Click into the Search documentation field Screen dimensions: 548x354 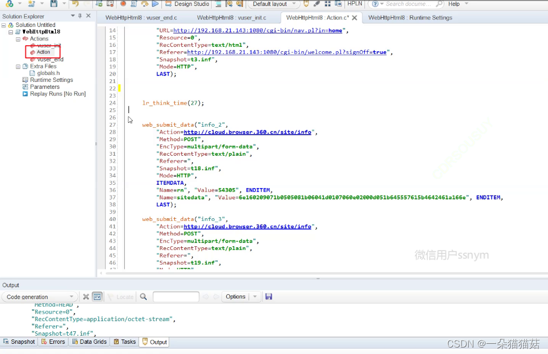pos(409,4)
